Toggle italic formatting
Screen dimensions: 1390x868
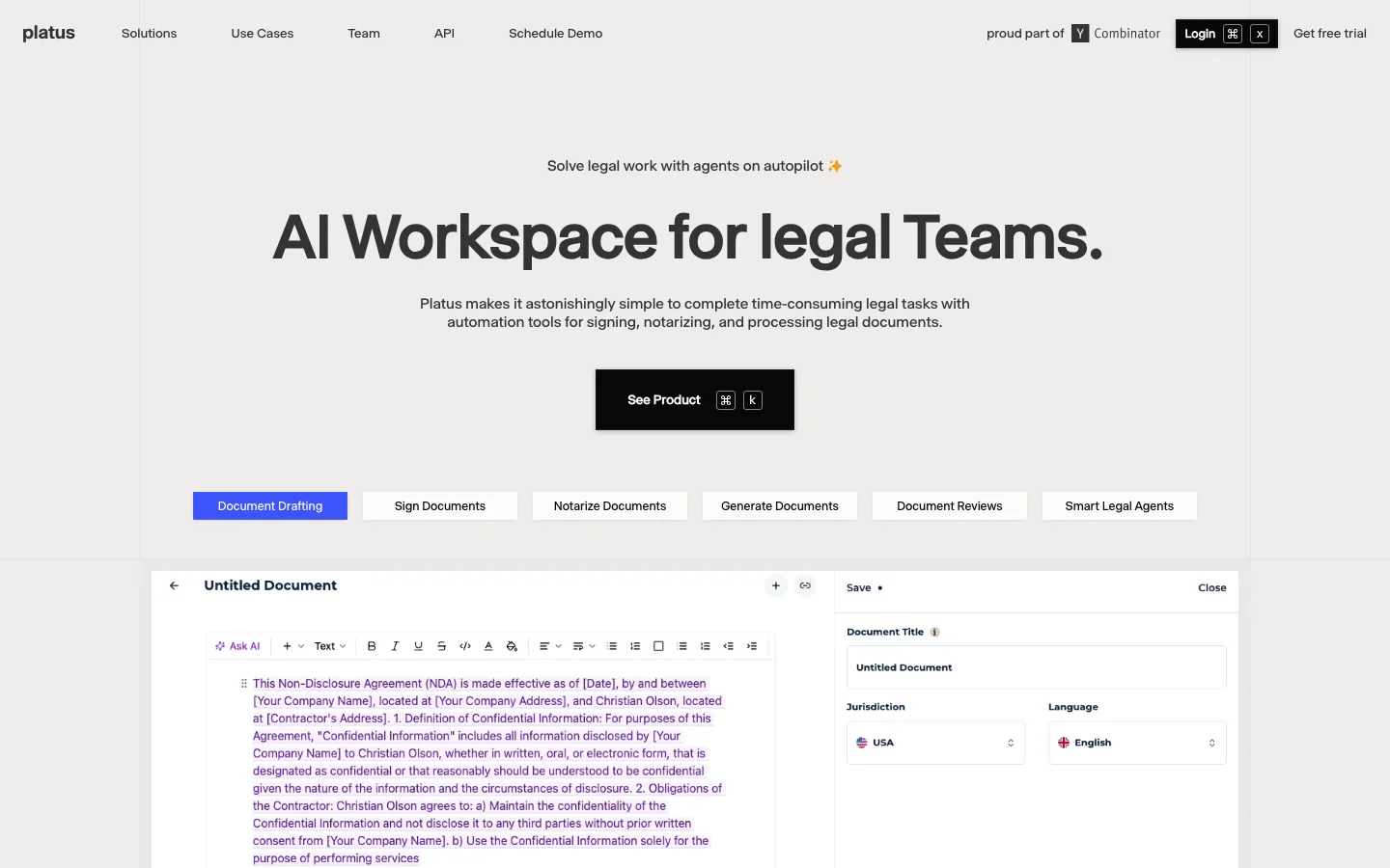coord(395,646)
